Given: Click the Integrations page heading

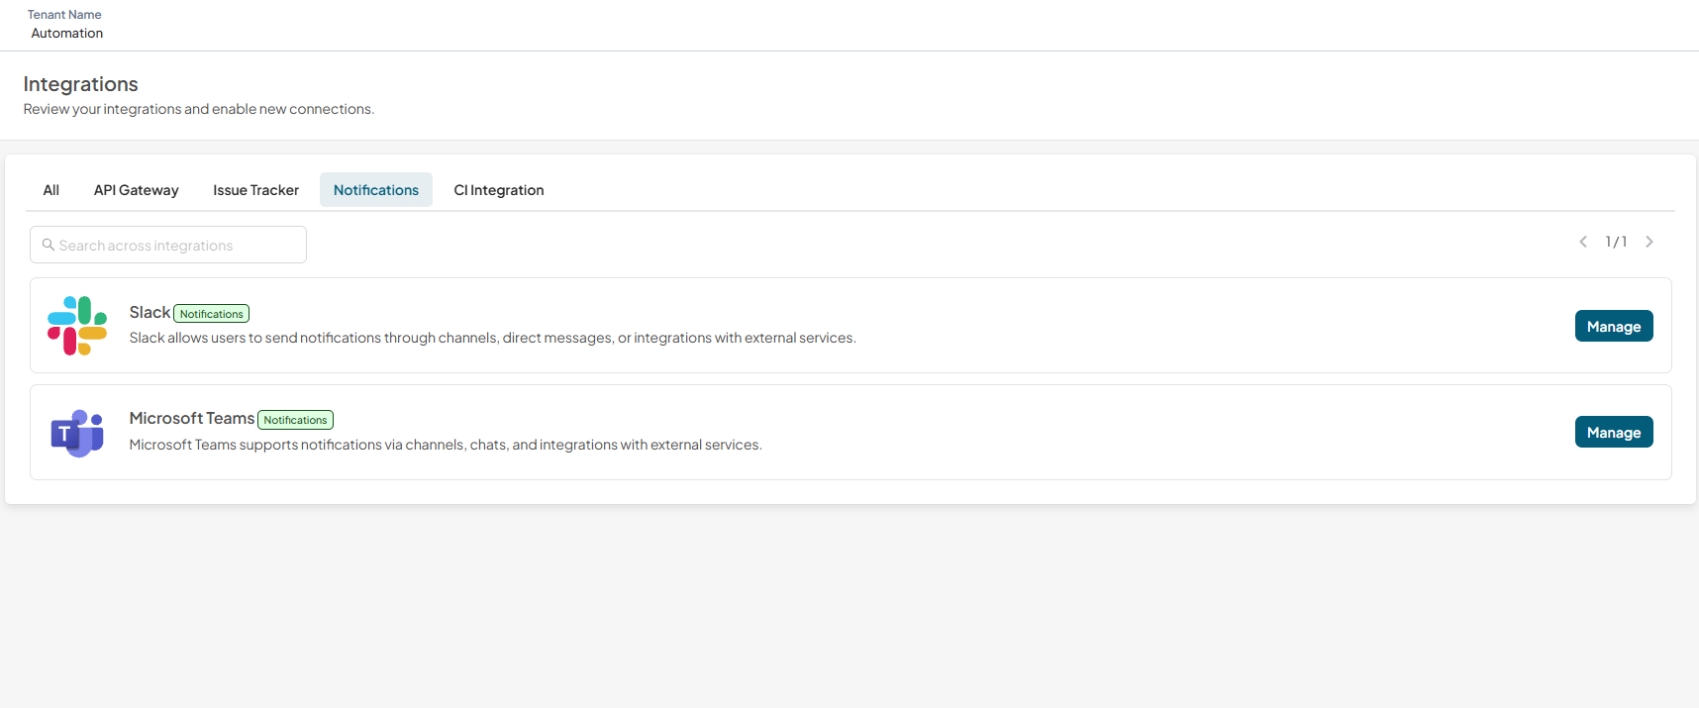Looking at the screenshot, I should tap(81, 84).
